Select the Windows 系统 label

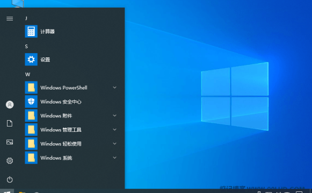tap(56, 158)
